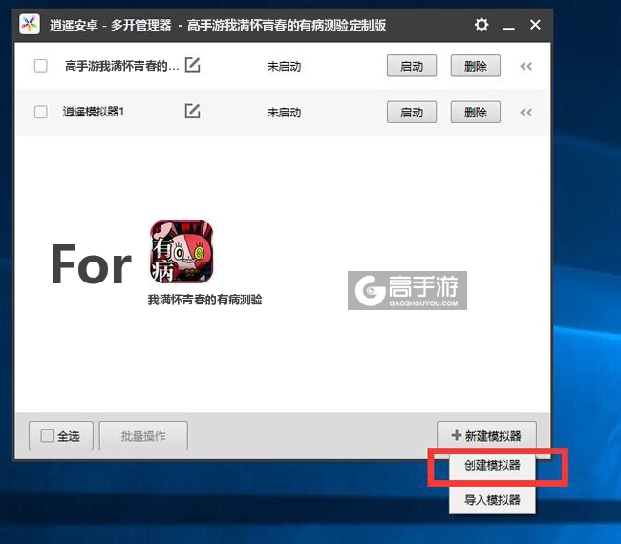The image size is (621, 544).
Task: Expand options chevron for 高手游我满怀青春的 row
Action: (x=526, y=66)
